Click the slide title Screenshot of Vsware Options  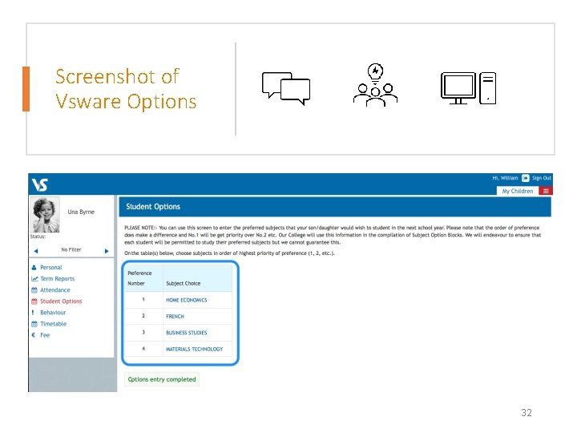(x=126, y=89)
